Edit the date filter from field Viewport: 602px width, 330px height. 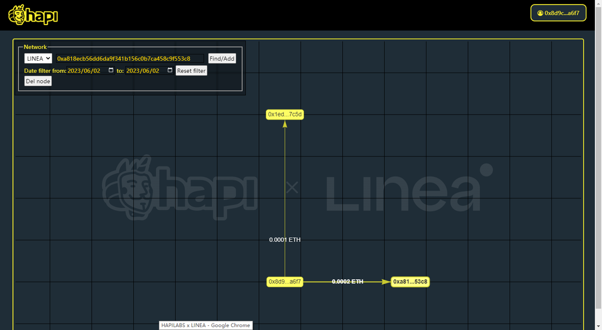91,71
